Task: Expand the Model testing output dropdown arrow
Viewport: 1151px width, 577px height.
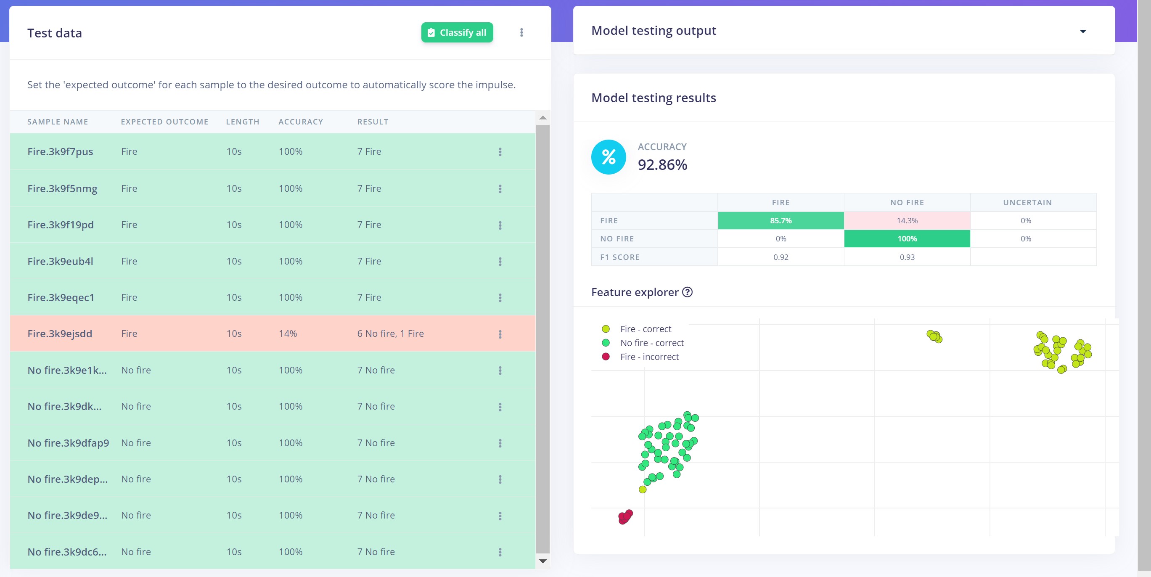Action: [1082, 31]
